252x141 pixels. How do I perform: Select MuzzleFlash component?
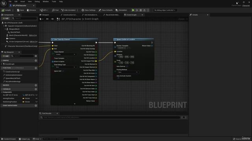click(15, 32)
